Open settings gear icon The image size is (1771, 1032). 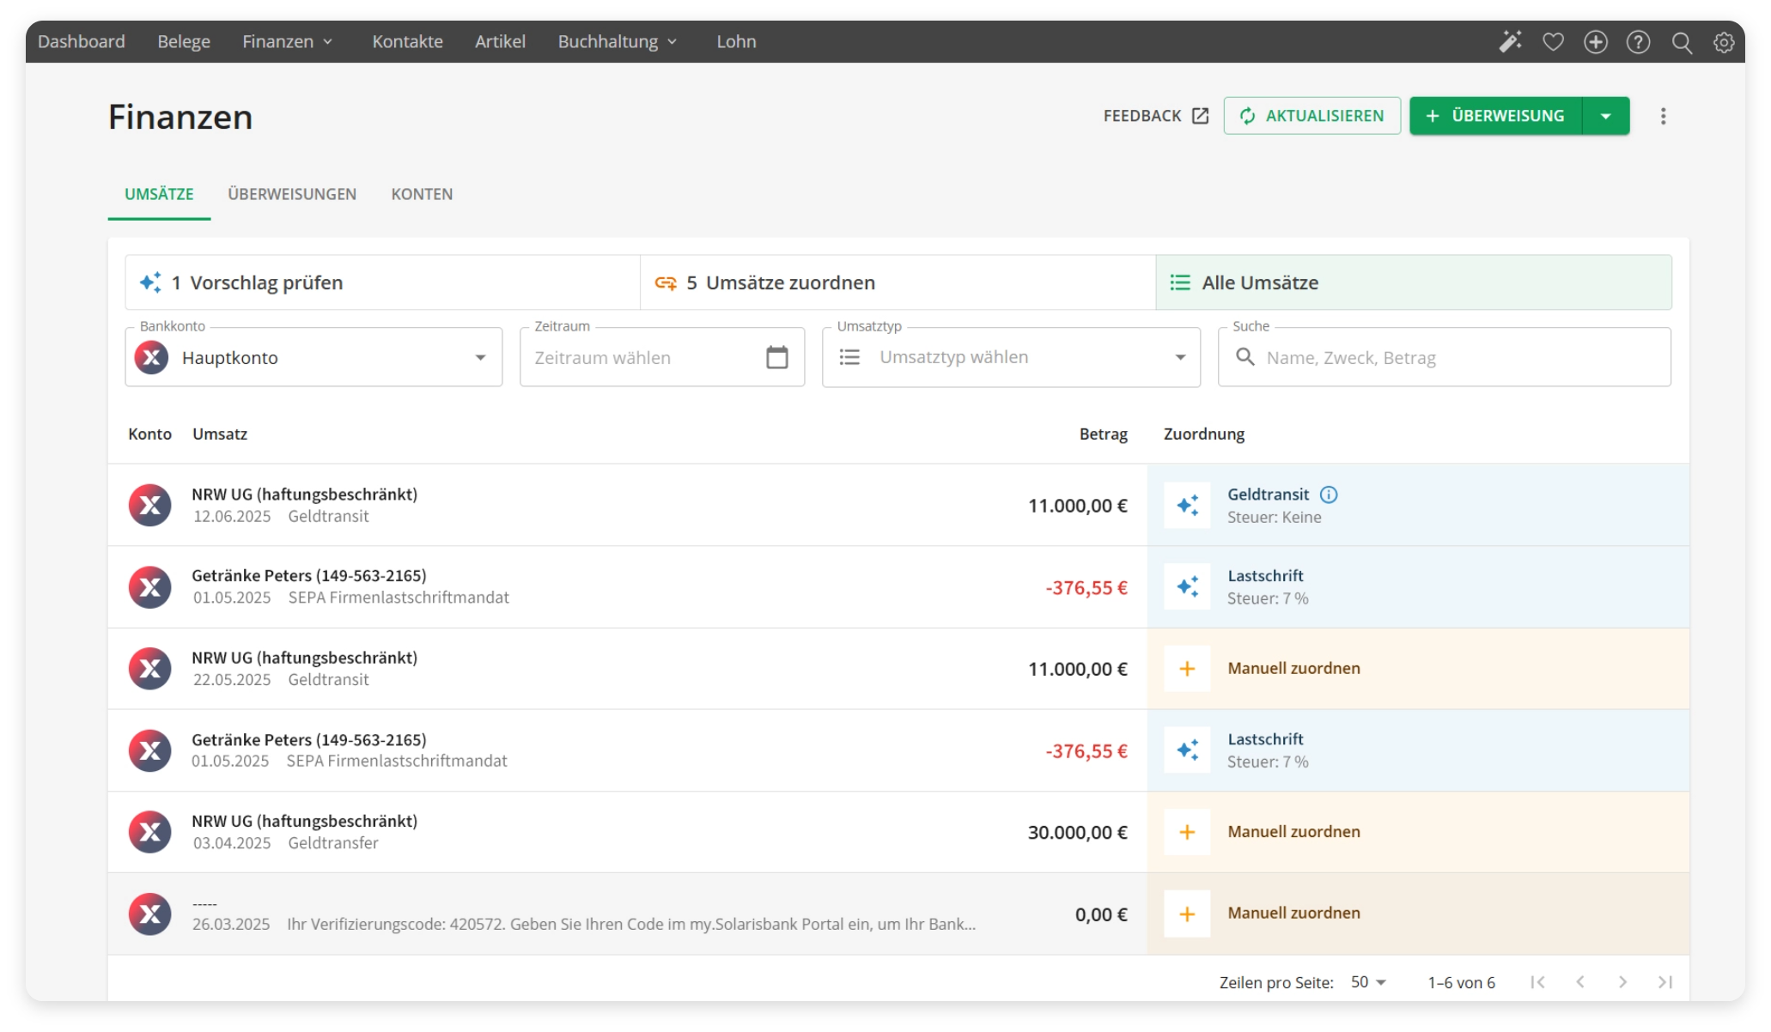[x=1724, y=42]
